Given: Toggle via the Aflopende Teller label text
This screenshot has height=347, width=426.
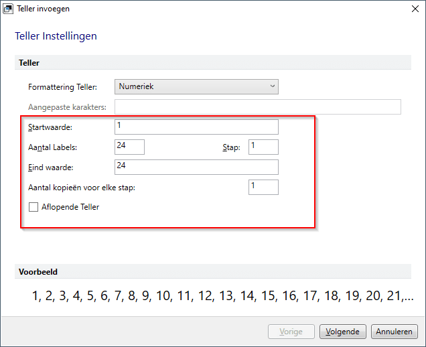Looking at the screenshot, I should coord(70,207).
